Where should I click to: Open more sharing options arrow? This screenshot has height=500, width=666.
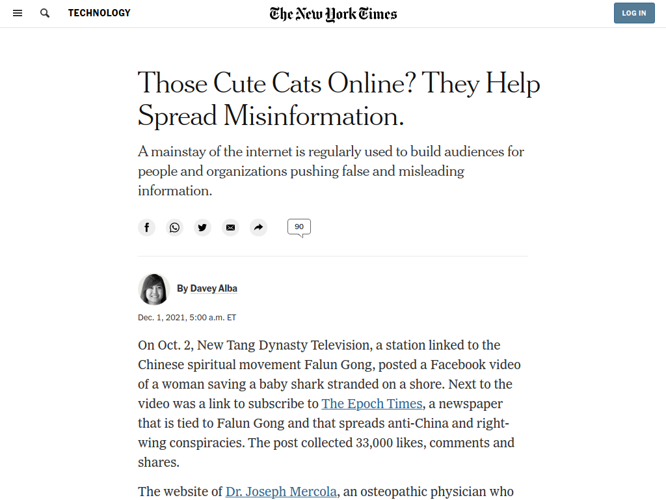(x=259, y=227)
